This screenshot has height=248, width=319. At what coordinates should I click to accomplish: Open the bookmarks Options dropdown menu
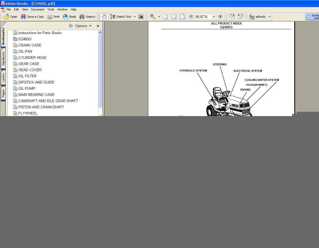pyautogui.click(x=83, y=26)
